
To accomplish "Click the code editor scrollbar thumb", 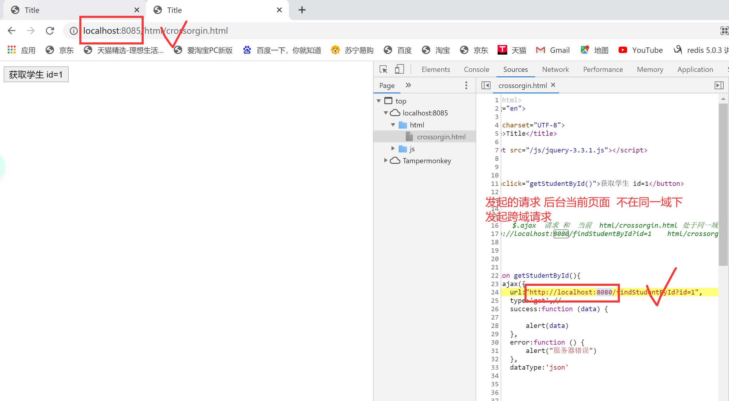I will tap(723, 184).
